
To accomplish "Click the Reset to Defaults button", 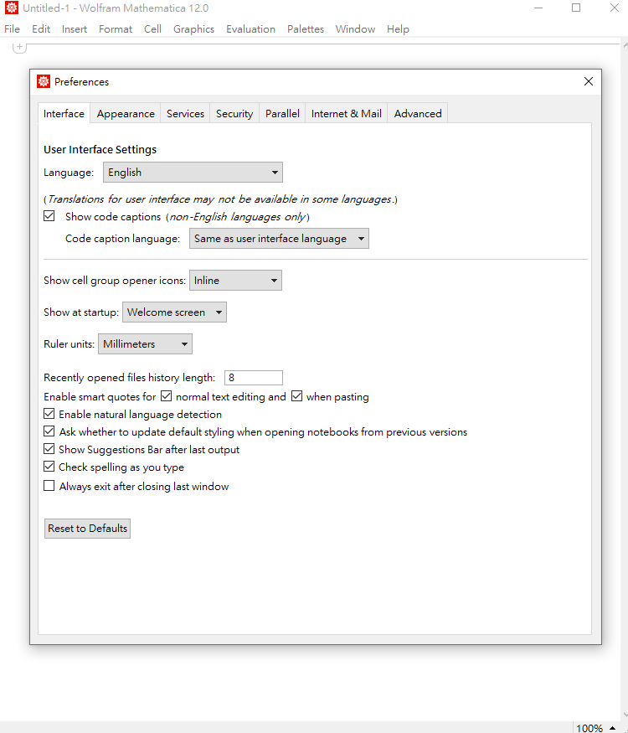I will 87,529.
